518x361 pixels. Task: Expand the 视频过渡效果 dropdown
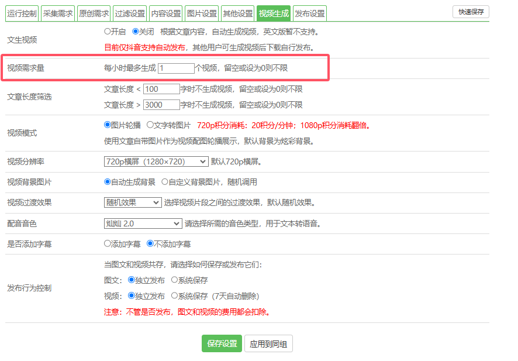[133, 203]
